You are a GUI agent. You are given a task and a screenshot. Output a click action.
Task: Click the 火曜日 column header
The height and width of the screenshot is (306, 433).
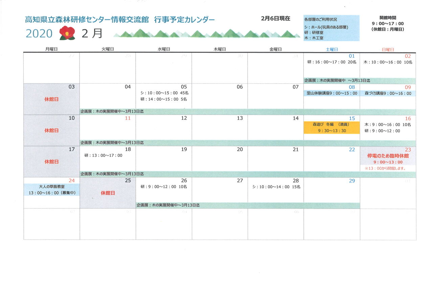coord(108,49)
